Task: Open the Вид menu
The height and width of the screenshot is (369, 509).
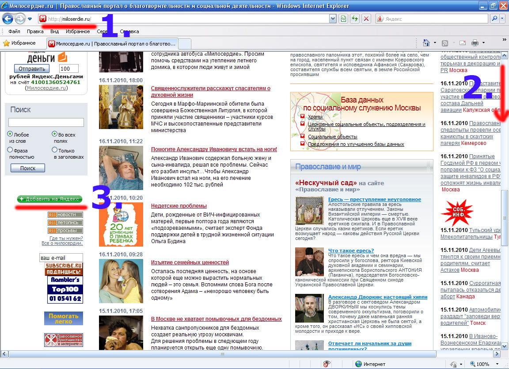Action: pyautogui.click(x=54, y=31)
